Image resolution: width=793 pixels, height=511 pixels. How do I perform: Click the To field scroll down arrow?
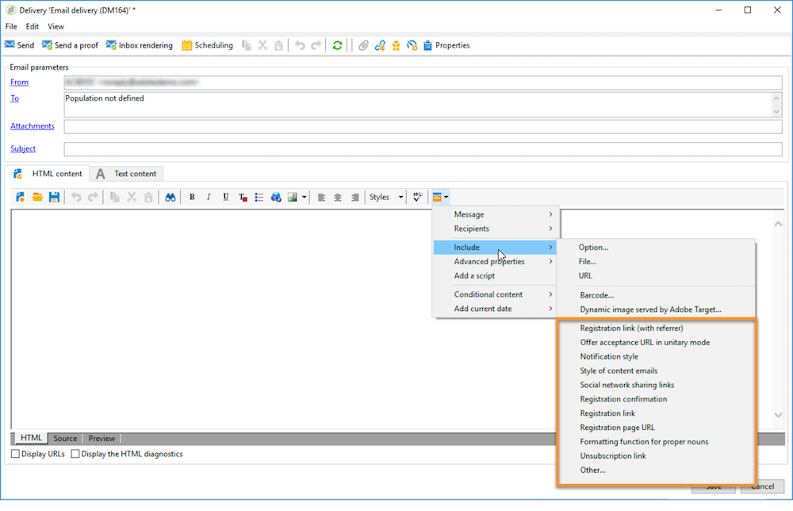(776, 112)
